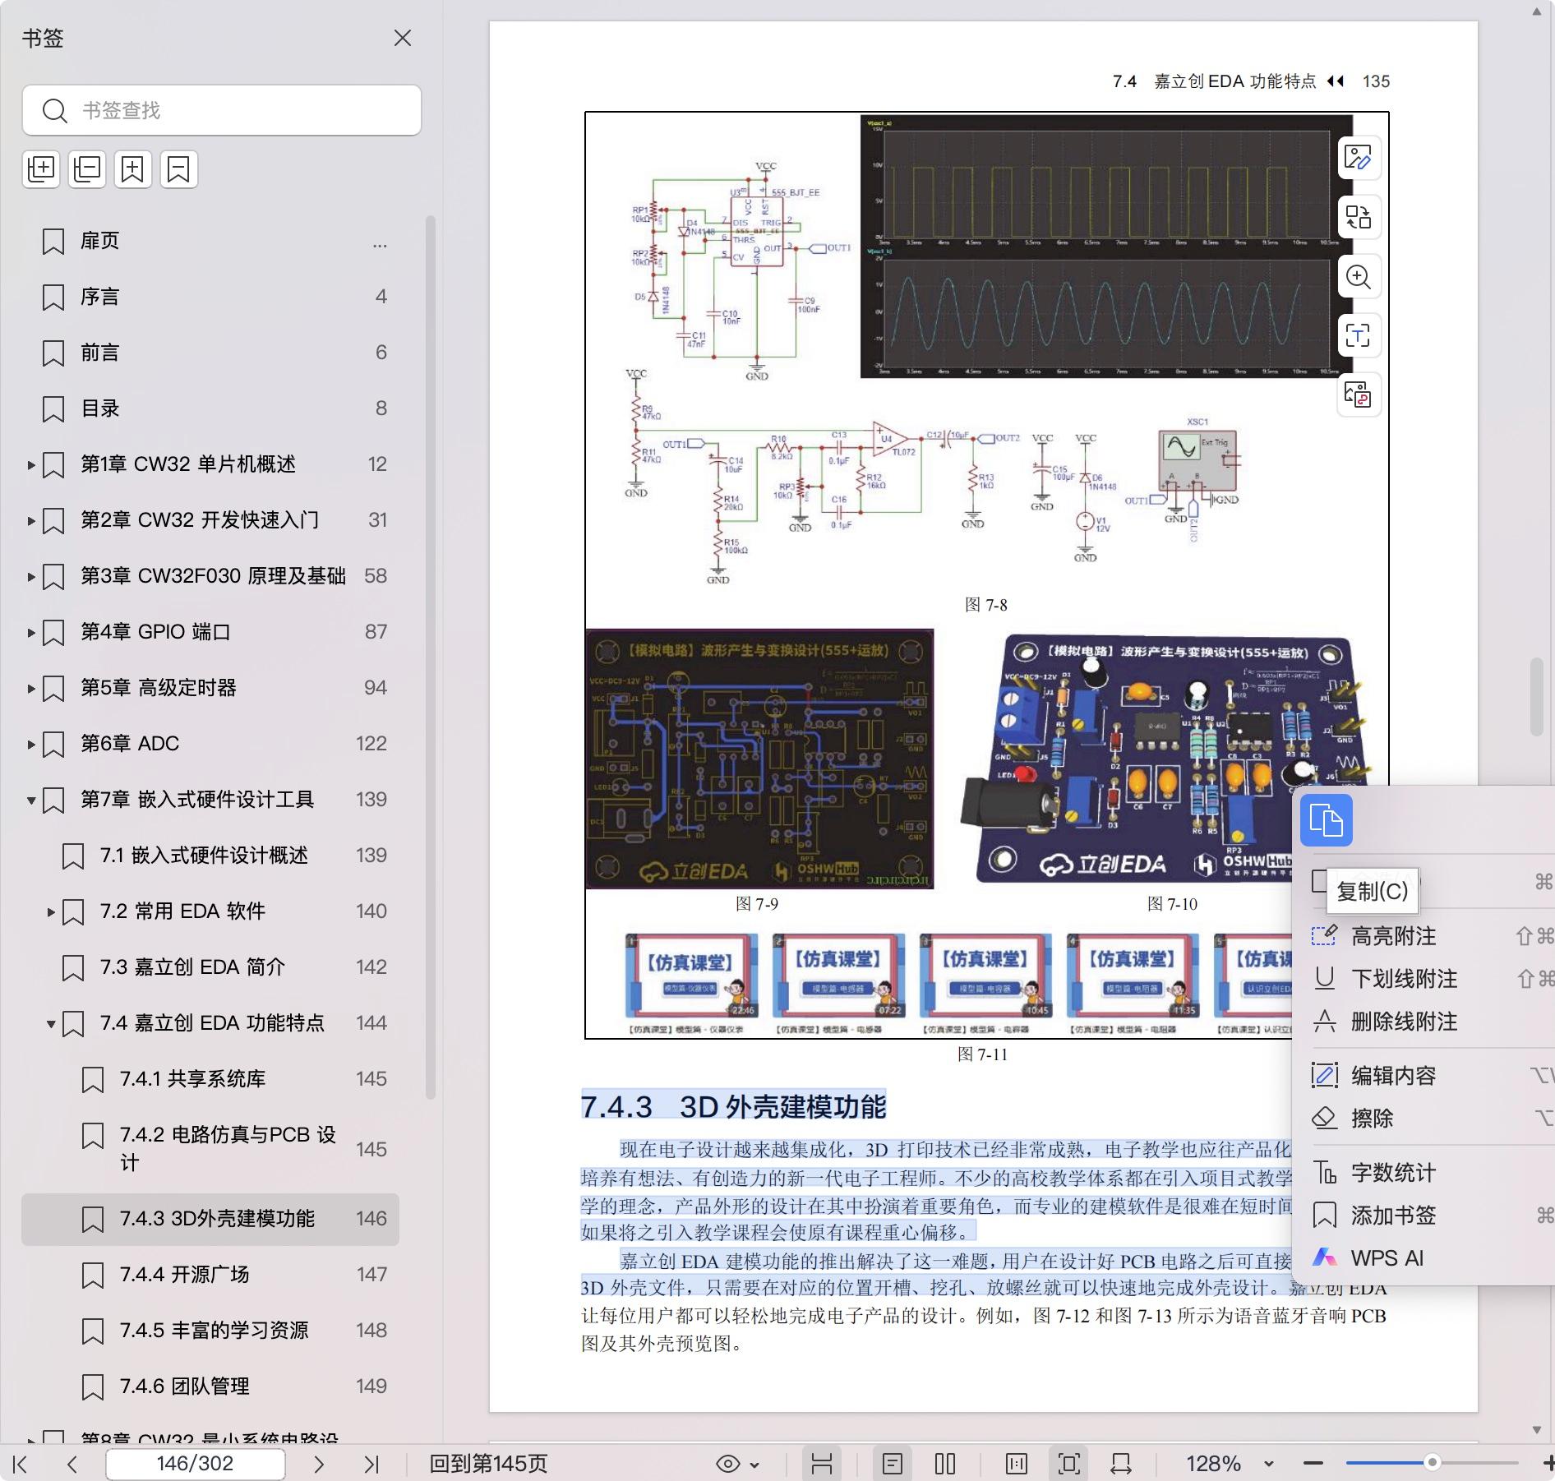The height and width of the screenshot is (1481, 1555).
Task: Click the collapse all bookmarks icon
Action: click(87, 169)
